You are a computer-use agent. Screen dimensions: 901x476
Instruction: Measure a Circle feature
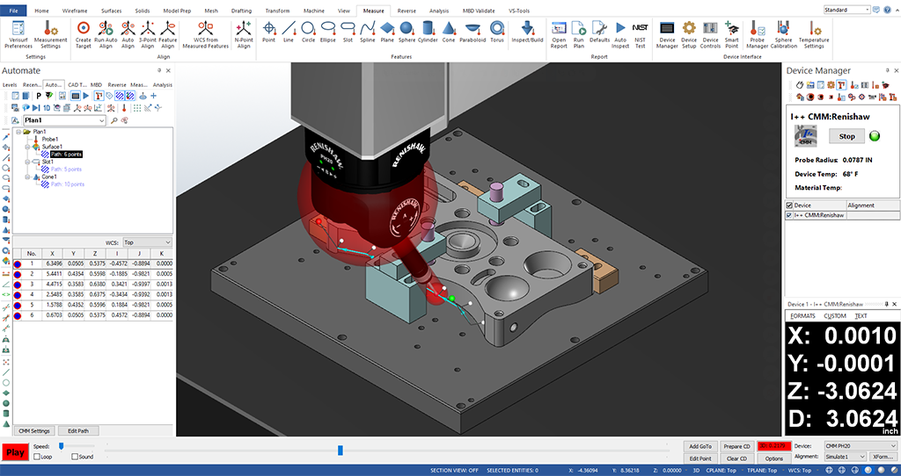click(308, 32)
